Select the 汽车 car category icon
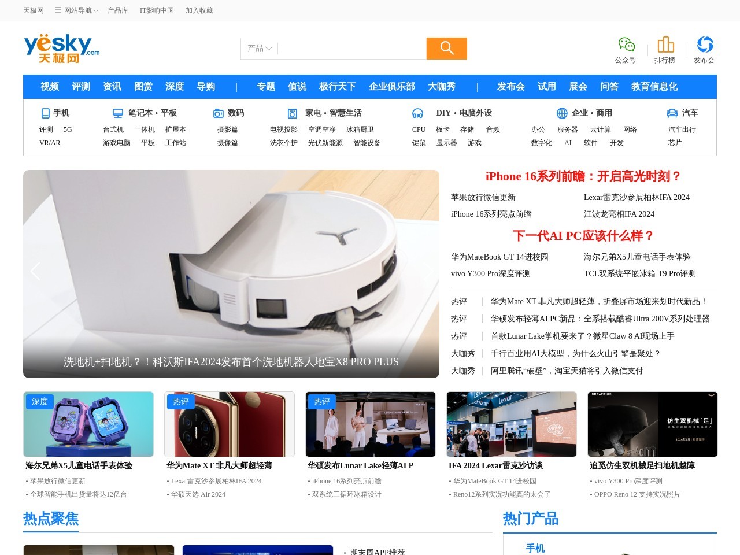The image size is (740, 555). [671, 113]
